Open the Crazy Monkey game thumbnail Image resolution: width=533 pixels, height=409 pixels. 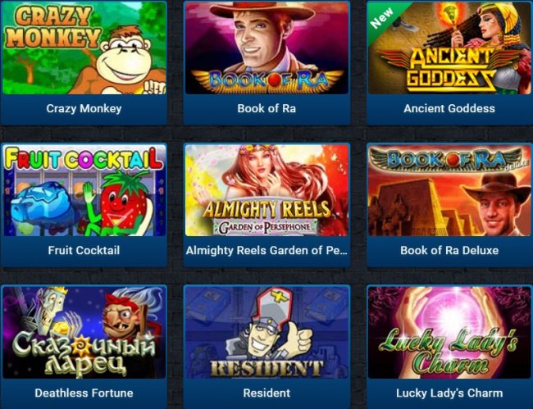[84, 48]
